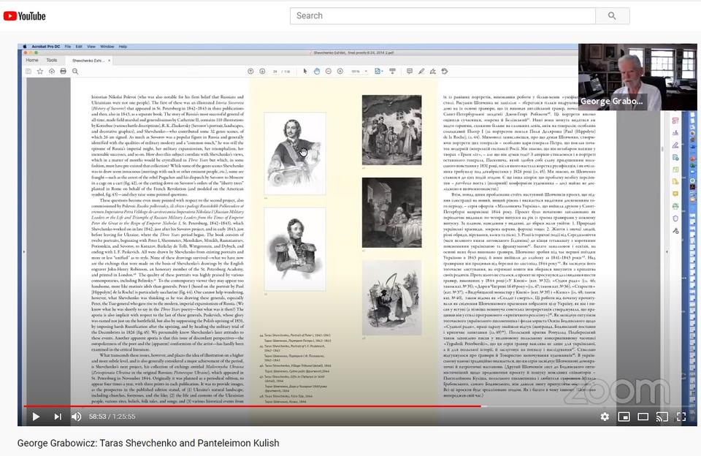Click into the YouTube Search field
This screenshot has height=456, width=701.
click(x=443, y=15)
